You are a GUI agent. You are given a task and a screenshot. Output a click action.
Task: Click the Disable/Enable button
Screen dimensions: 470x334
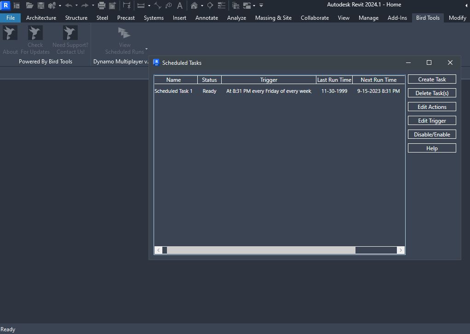[432, 134]
